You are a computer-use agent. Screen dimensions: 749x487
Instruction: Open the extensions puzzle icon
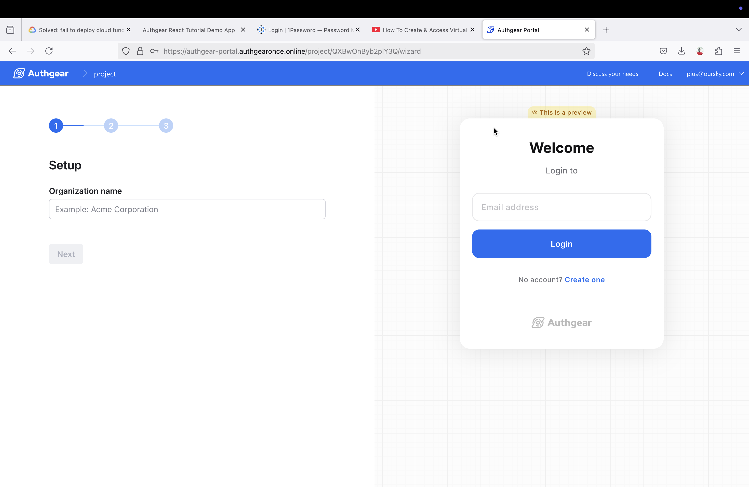tap(718, 51)
